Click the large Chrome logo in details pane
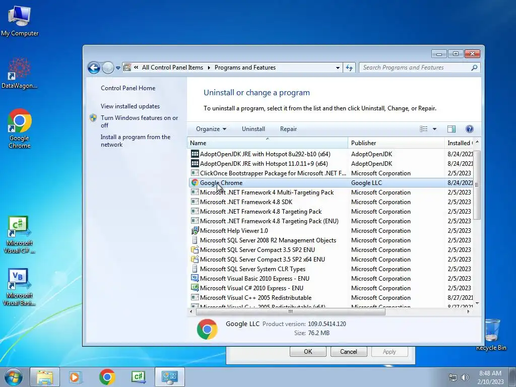The width and height of the screenshot is (516, 387). coord(207,329)
